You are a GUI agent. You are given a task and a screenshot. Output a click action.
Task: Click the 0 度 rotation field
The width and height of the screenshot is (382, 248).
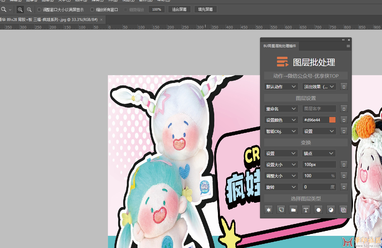319,187
